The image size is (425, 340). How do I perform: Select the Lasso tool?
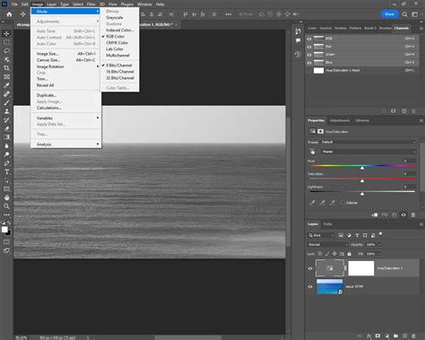(x=6, y=51)
